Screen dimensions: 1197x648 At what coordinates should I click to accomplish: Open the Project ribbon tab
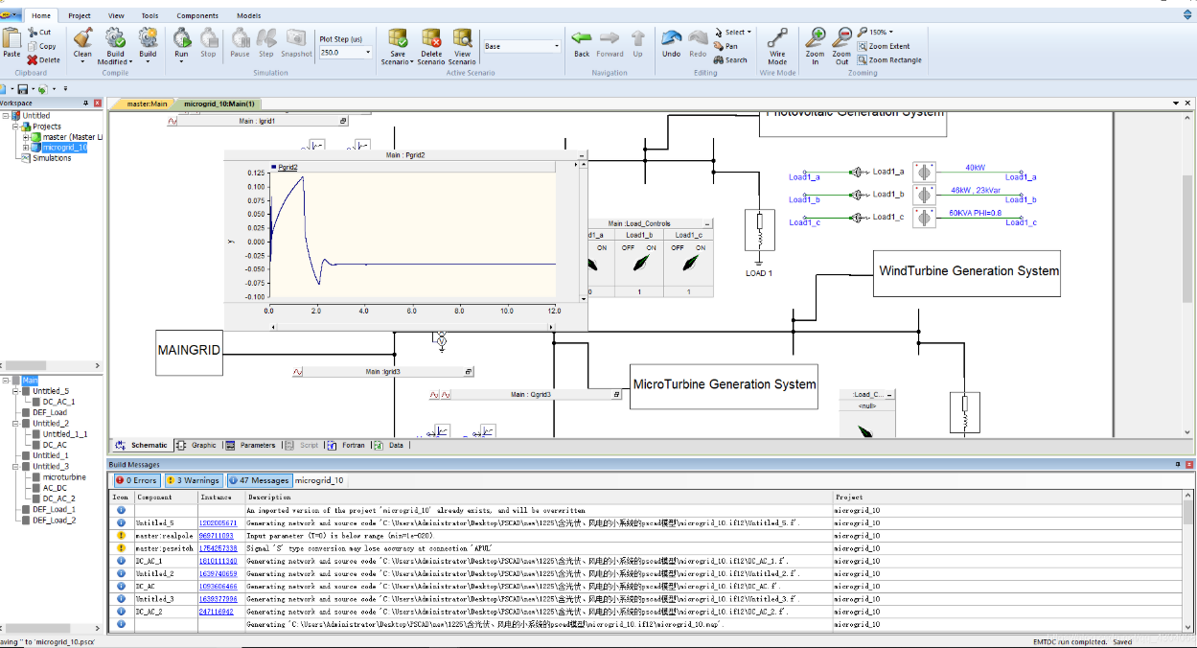tap(80, 15)
